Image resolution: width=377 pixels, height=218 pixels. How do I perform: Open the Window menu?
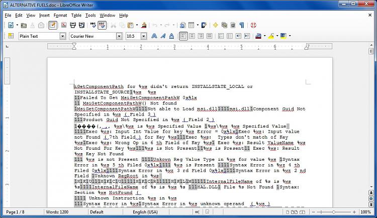108,16
